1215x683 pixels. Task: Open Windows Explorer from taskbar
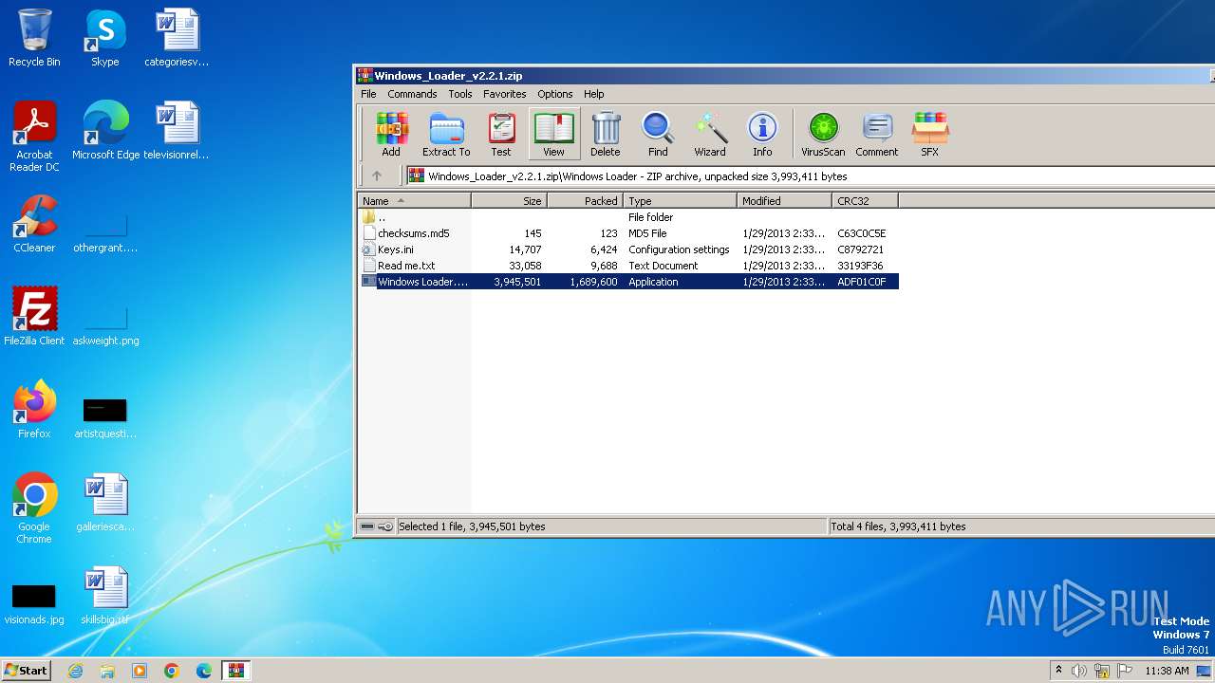(x=107, y=671)
